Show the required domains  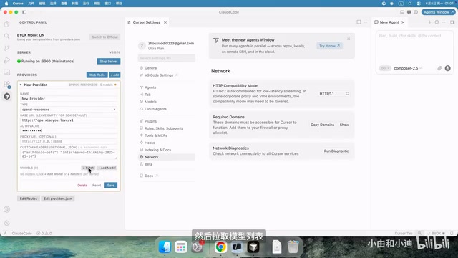(344, 125)
